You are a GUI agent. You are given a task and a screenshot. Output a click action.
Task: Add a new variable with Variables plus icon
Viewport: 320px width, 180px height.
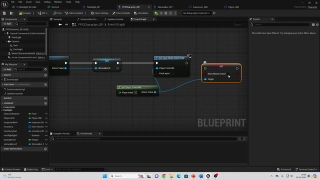[45, 103]
